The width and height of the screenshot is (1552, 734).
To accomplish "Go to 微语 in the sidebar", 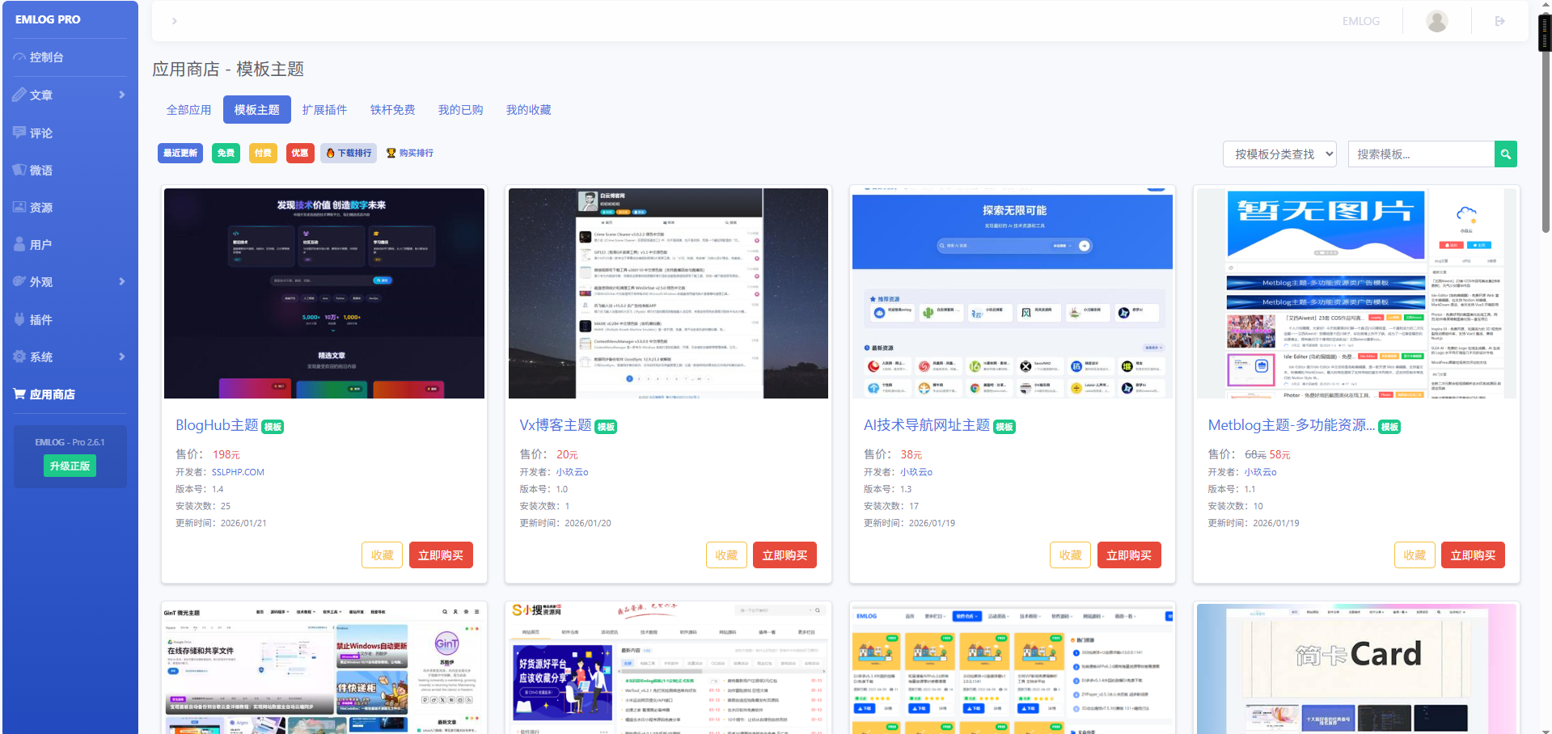I will [40, 171].
